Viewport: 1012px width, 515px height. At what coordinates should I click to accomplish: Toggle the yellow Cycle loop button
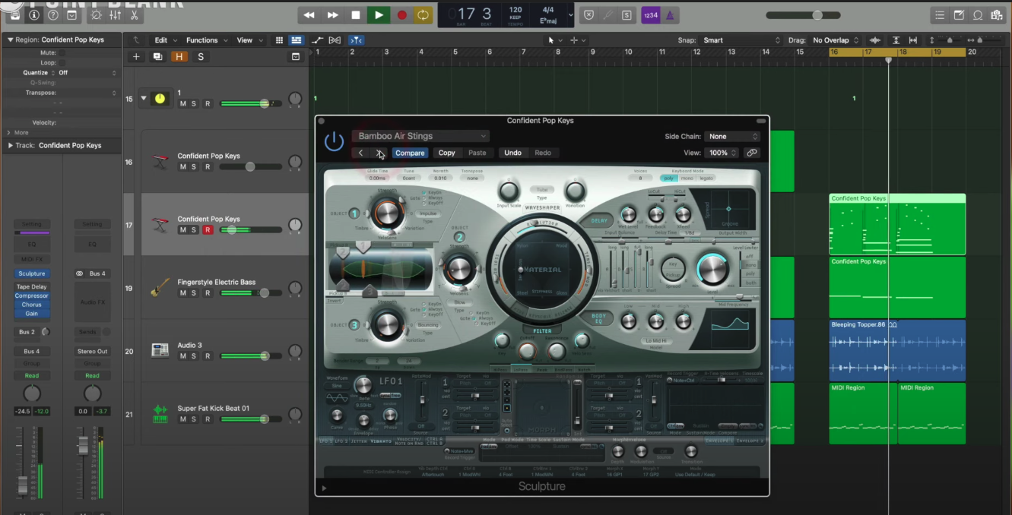(x=423, y=14)
